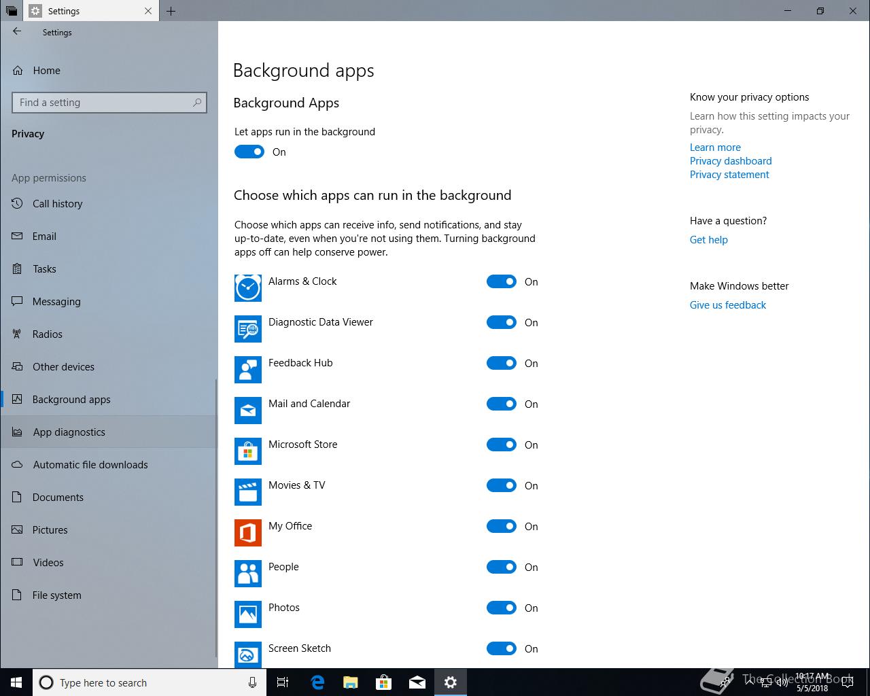870x696 pixels.
Task: Toggle My Office background switch
Action: pyautogui.click(x=502, y=526)
